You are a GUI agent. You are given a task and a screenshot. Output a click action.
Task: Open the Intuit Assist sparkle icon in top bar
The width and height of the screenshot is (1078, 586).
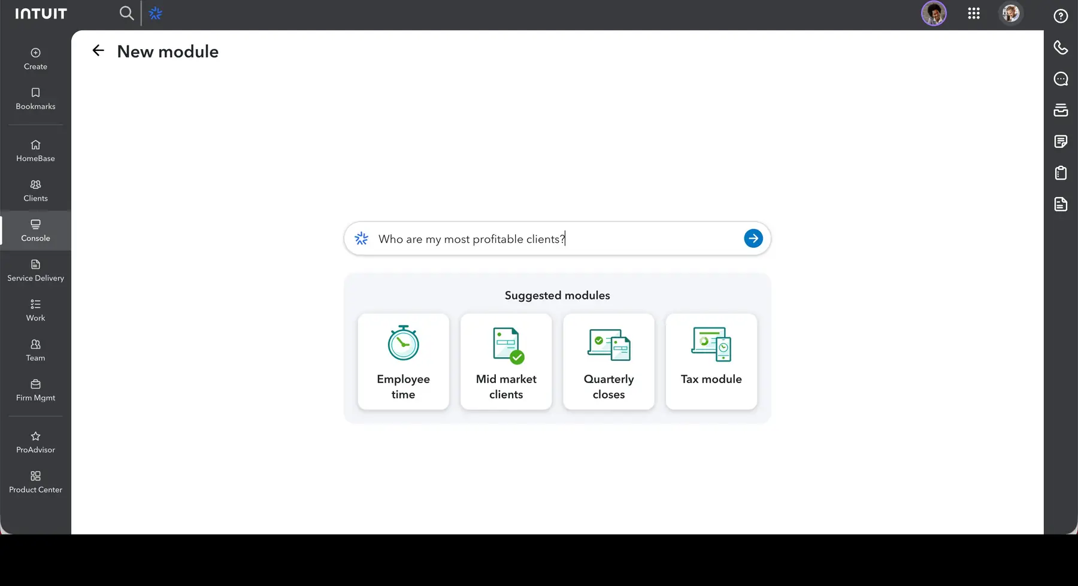coord(156,13)
